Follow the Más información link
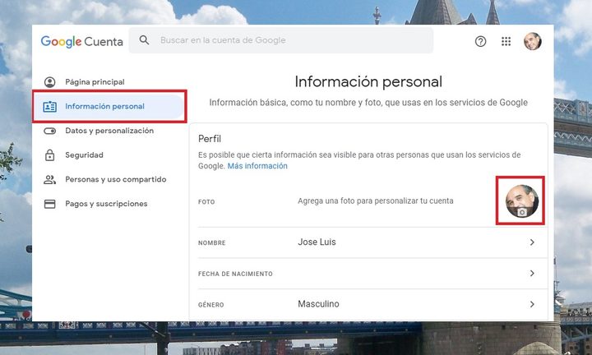592x355 pixels. click(257, 166)
